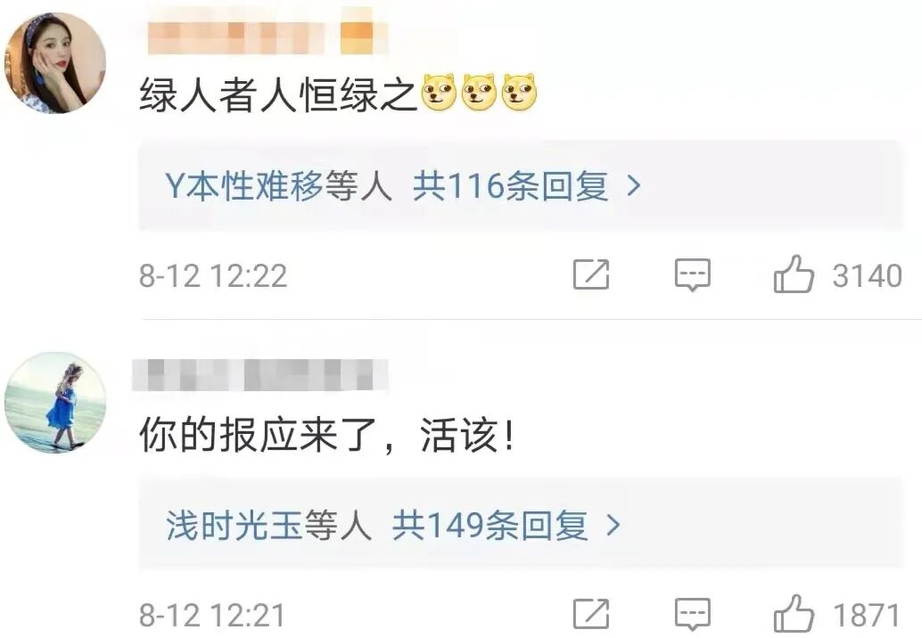The width and height of the screenshot is (922, 638).
Task: Like the 8-12 12:21 comment with thumbs-up
Action: (794, 614)
